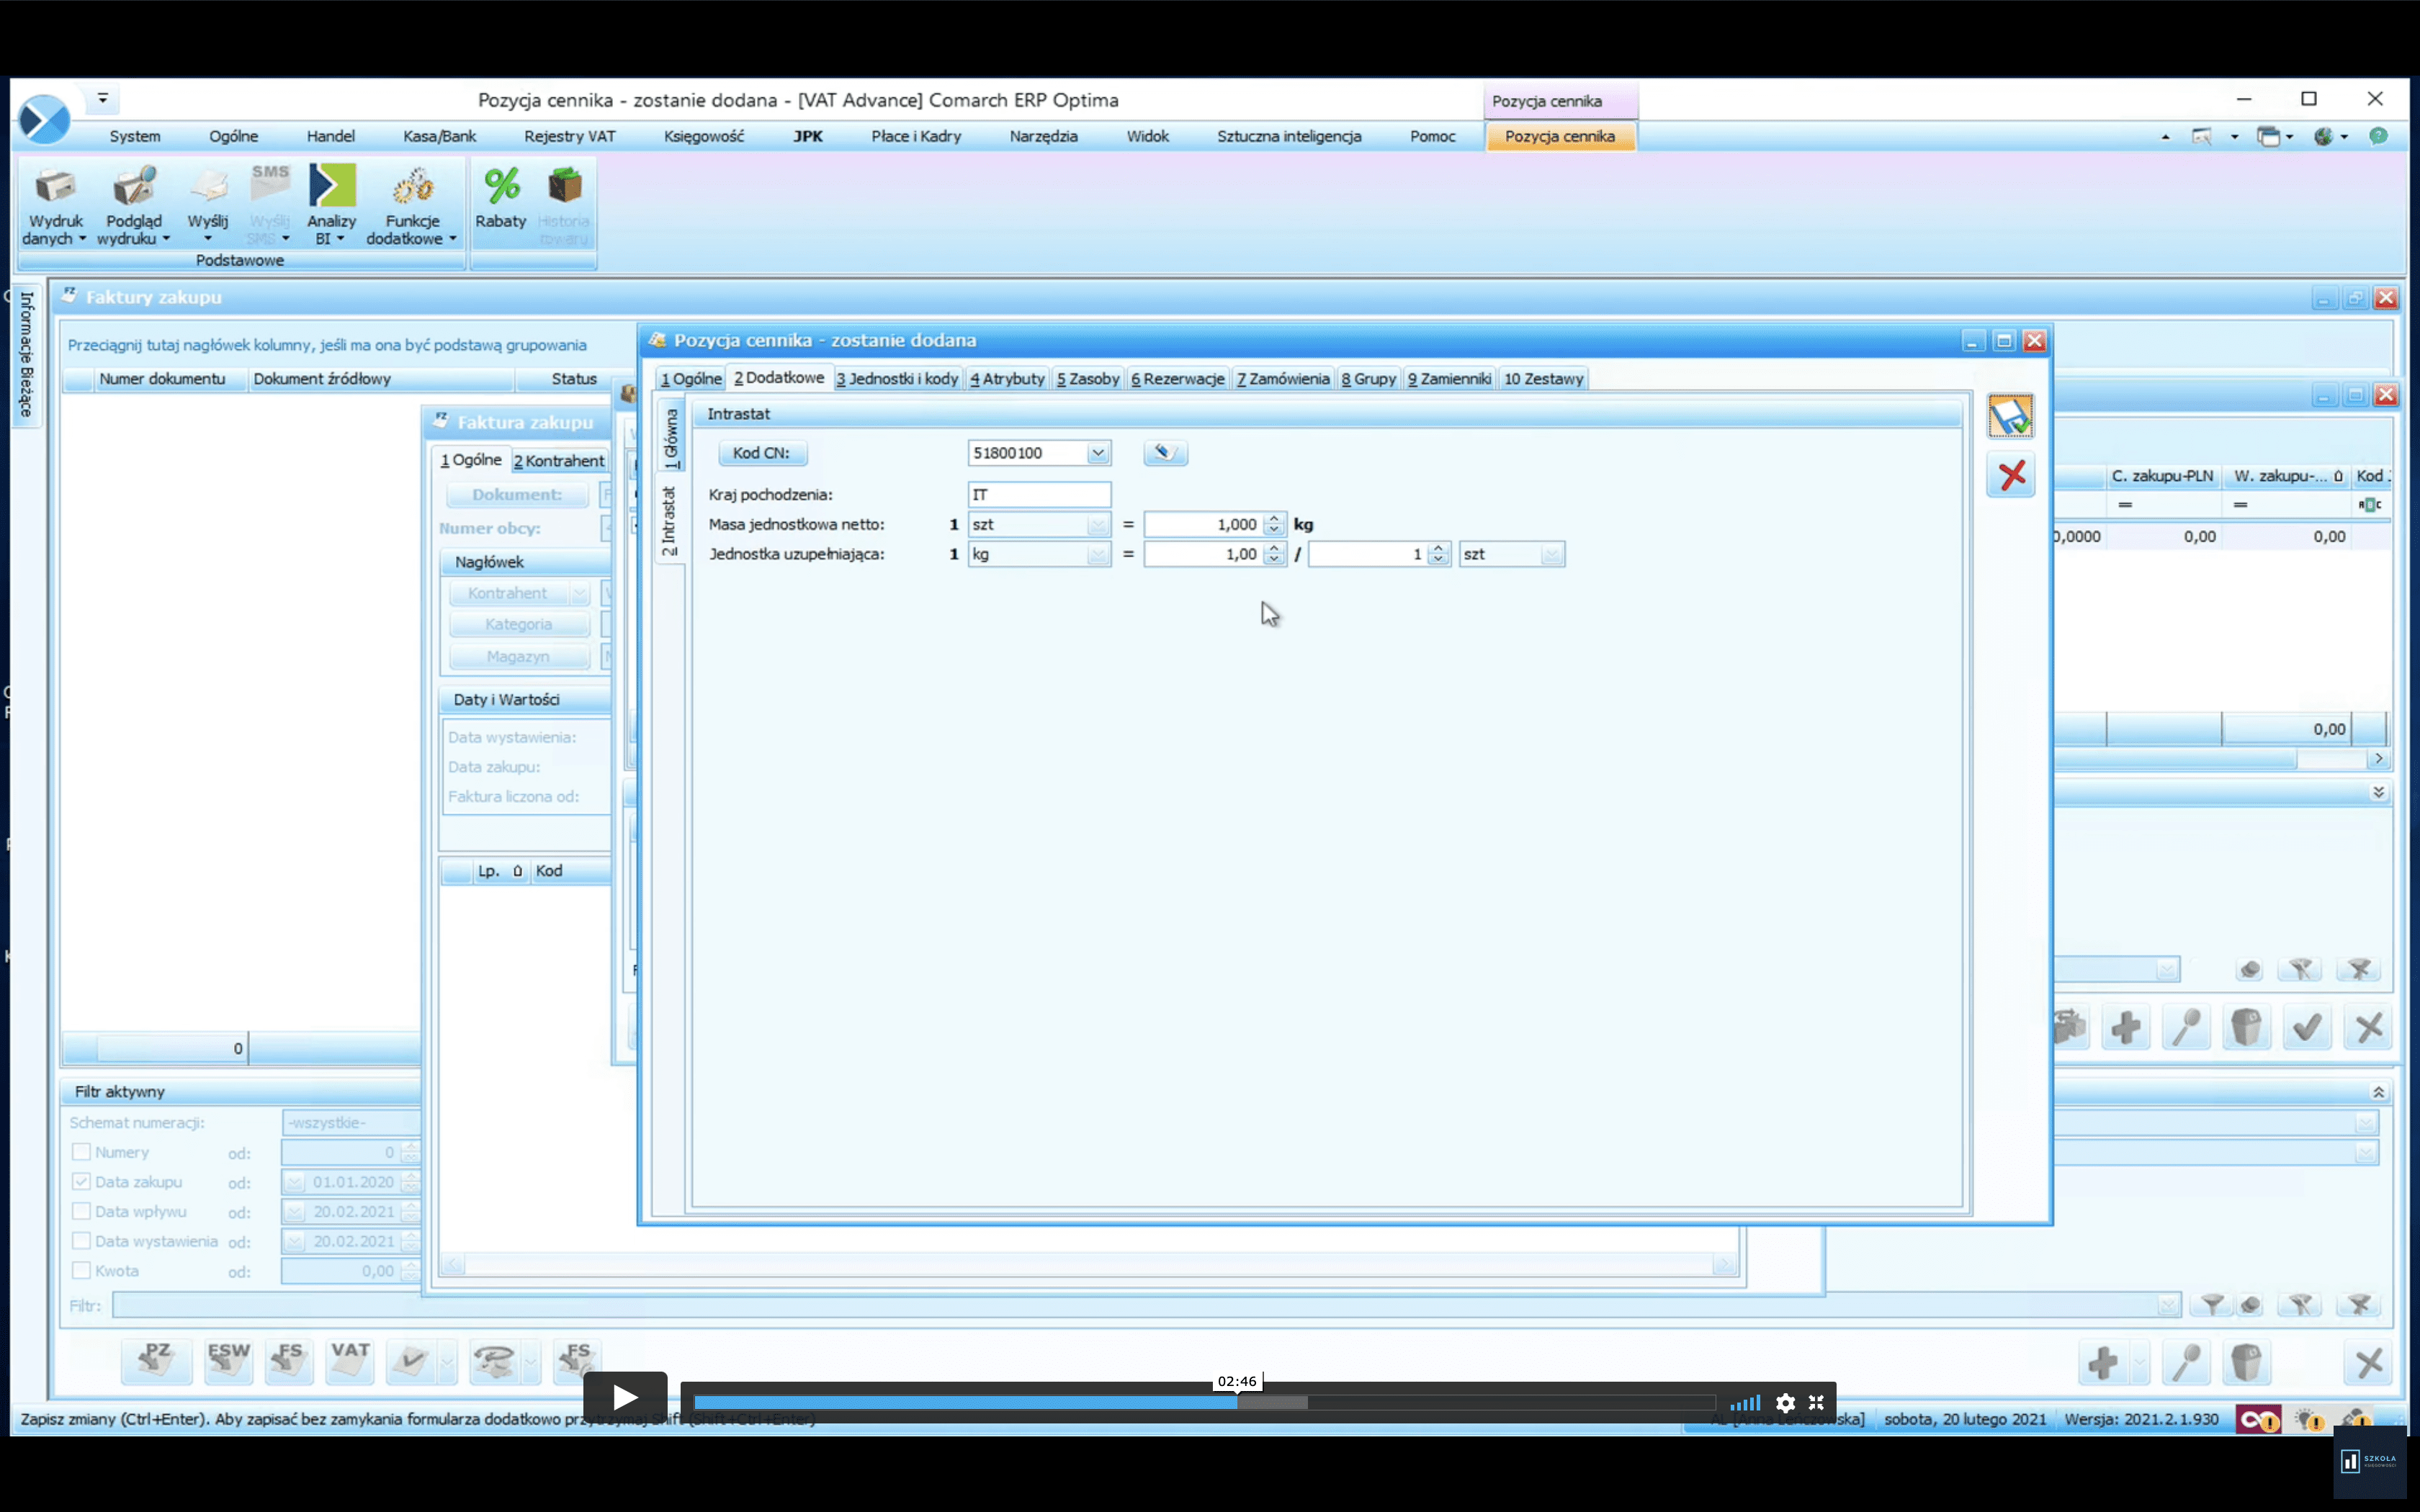
Task: Open the szt dropdown at the end of the Jednostka uzupełniająca row
Action: [x=1552, y=554]
